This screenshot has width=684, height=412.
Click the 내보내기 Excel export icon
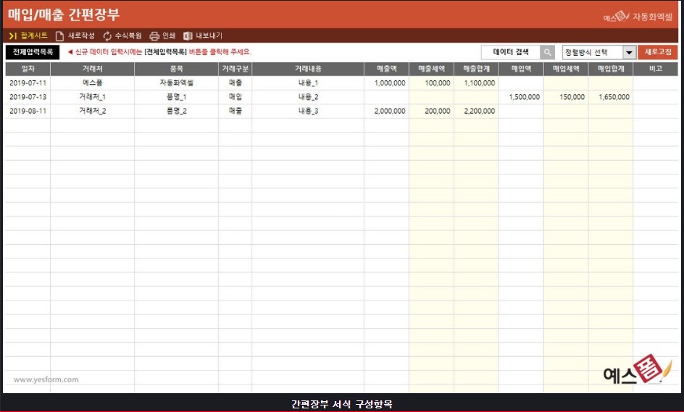188,35
